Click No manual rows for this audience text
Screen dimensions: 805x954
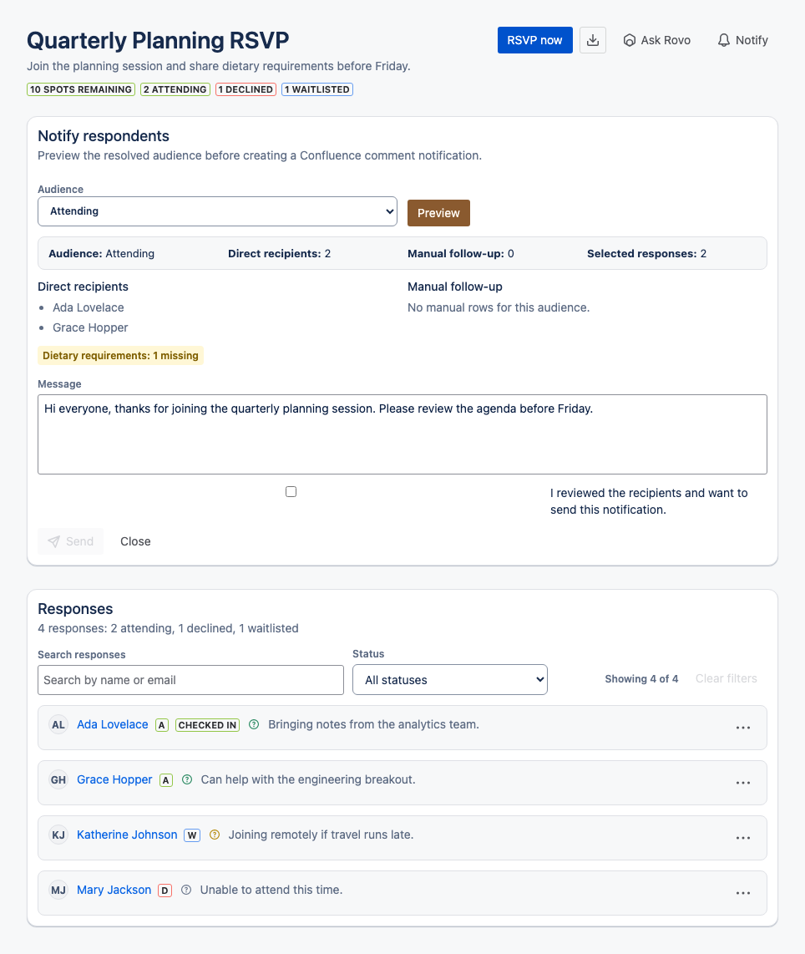pyautogui.click(x=499, y=308)
